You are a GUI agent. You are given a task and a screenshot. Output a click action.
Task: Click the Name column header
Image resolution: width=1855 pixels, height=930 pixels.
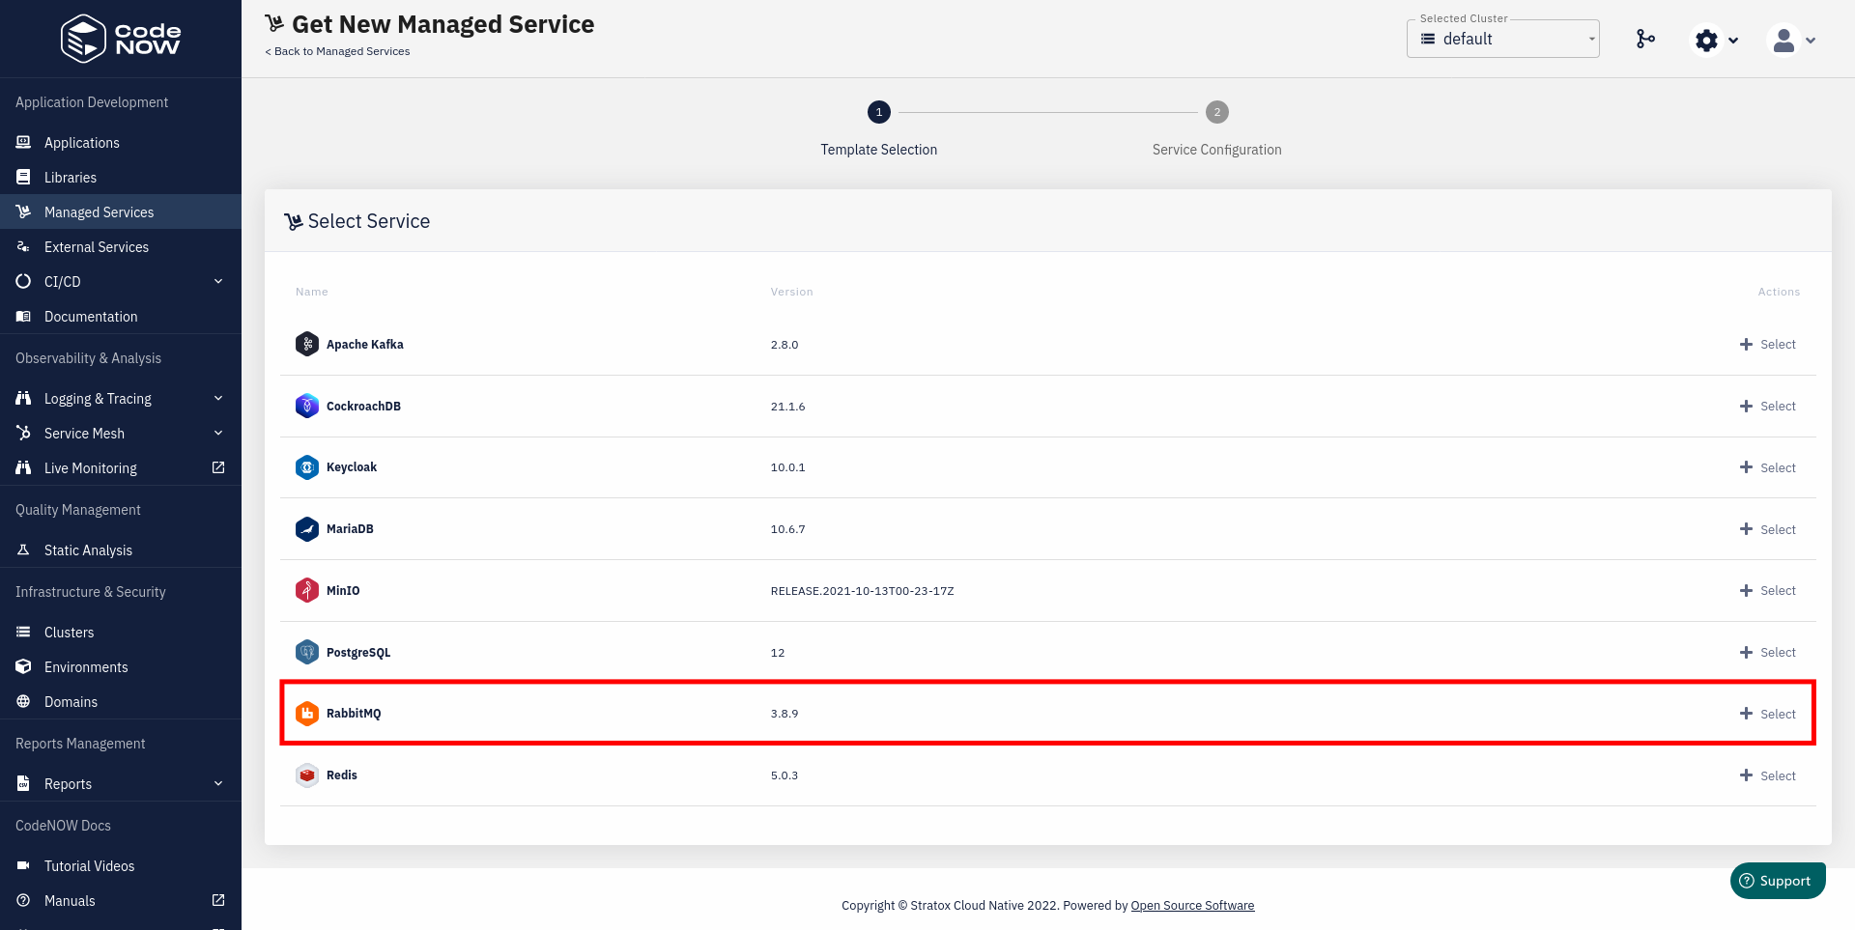pos(312,292)
